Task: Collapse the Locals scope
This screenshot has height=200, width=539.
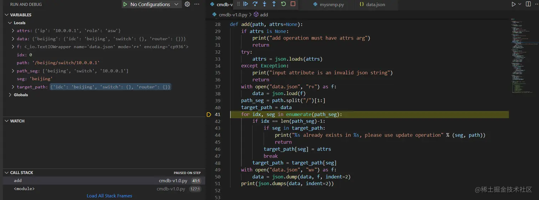Action: [x=10, y=23]
